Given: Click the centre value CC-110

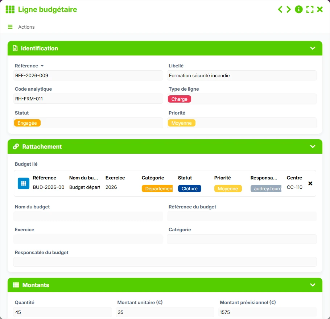Looking at the screenshot, I should pos(294,187).
